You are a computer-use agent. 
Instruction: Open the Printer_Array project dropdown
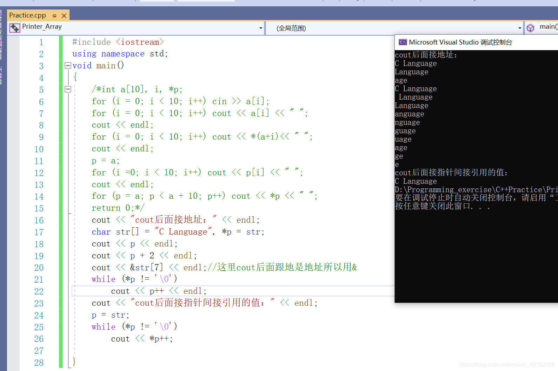pos(261,28)
